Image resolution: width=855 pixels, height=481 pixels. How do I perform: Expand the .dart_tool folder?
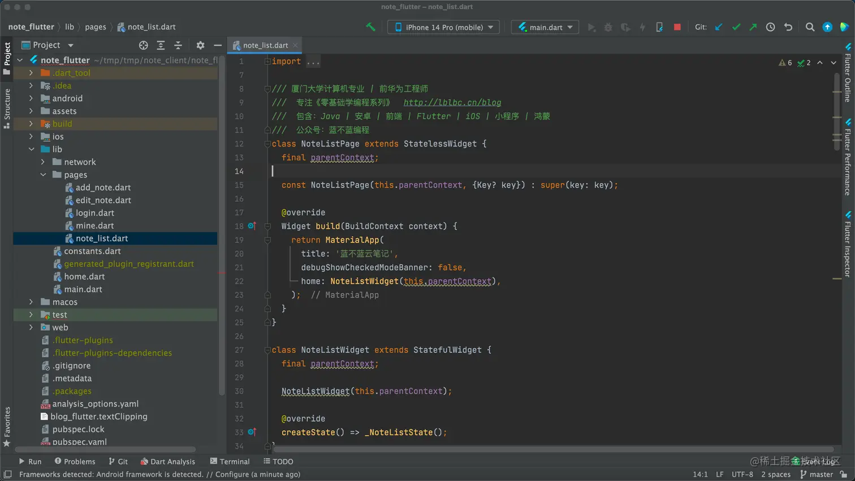[x=31, y=73]
